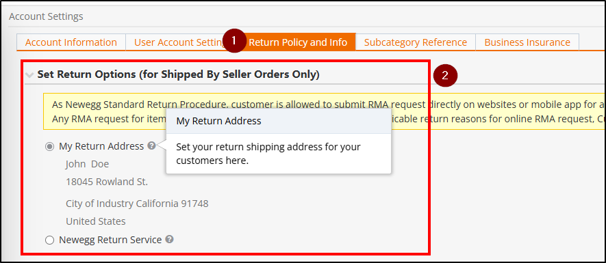Open the Account Information tab
The image size is (606, 263).
click(x=71, y=42)
